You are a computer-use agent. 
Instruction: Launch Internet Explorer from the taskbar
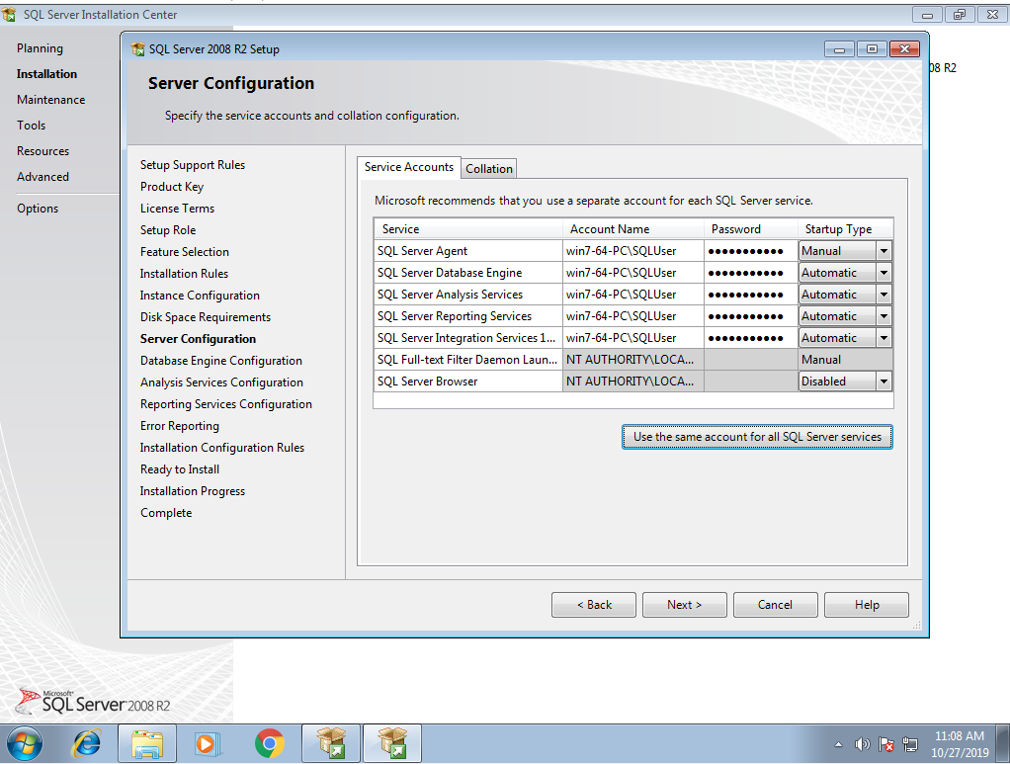(x=86, y=742)
